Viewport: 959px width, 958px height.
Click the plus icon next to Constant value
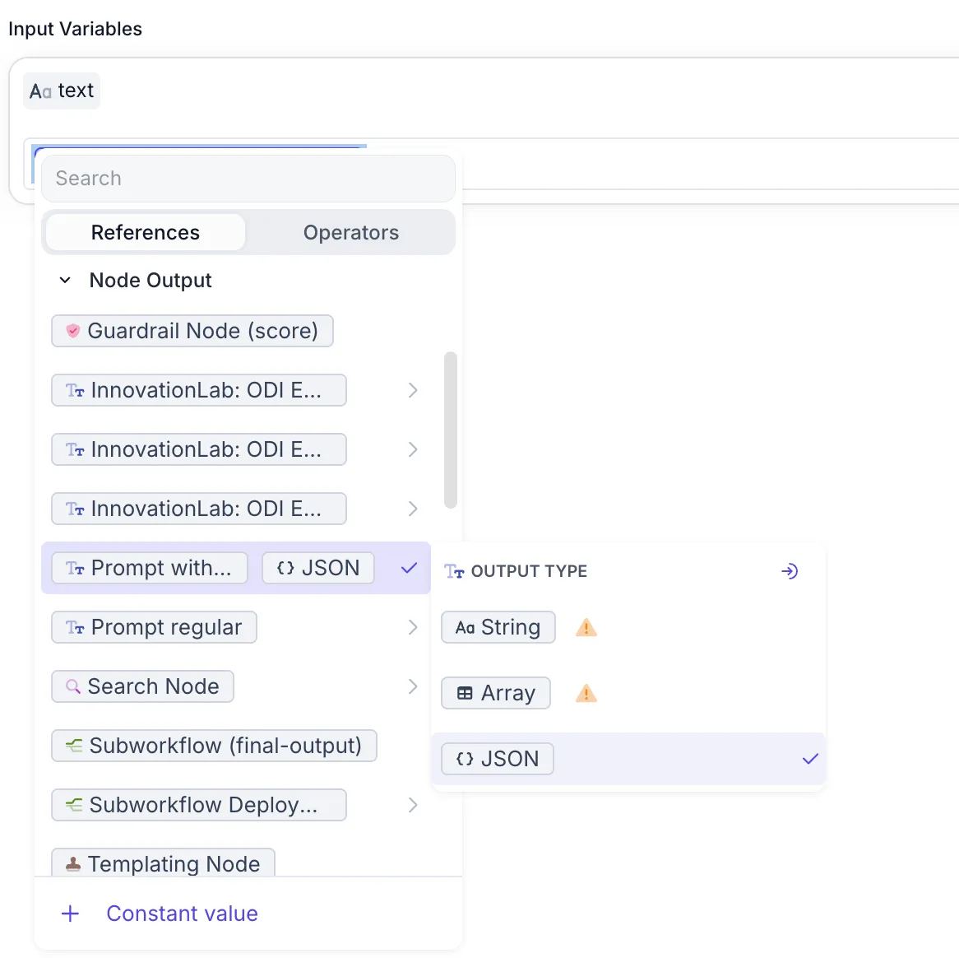click(x=71, y=914)
